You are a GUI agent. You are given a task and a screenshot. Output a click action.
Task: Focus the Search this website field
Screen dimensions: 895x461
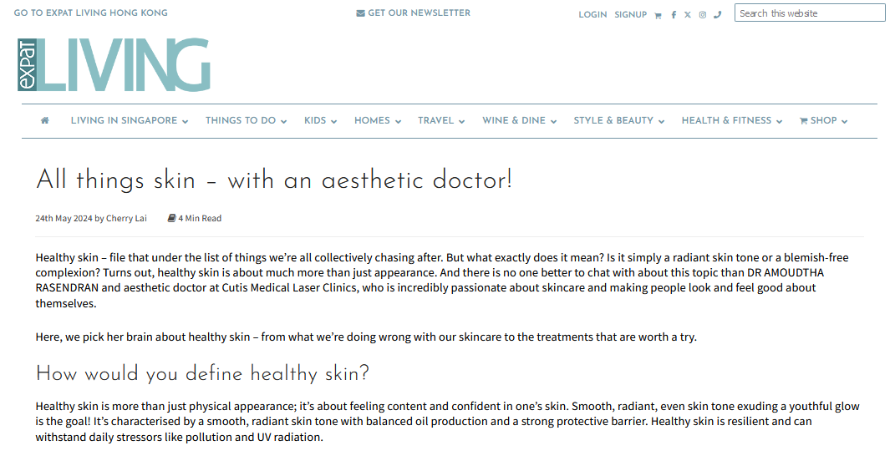(809, 13)
